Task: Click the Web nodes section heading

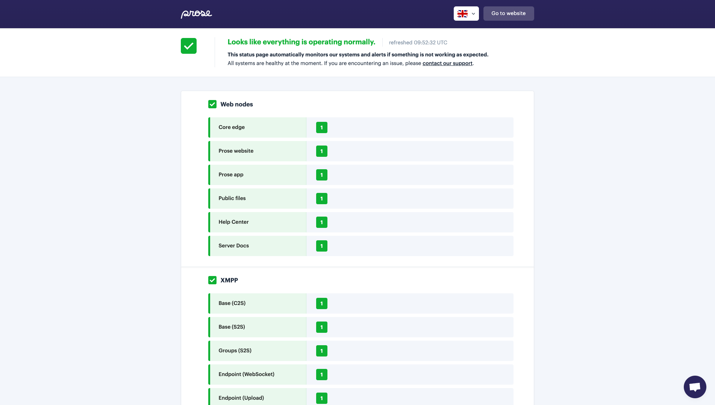Action: pyautogui.click(x=236, y=104)
